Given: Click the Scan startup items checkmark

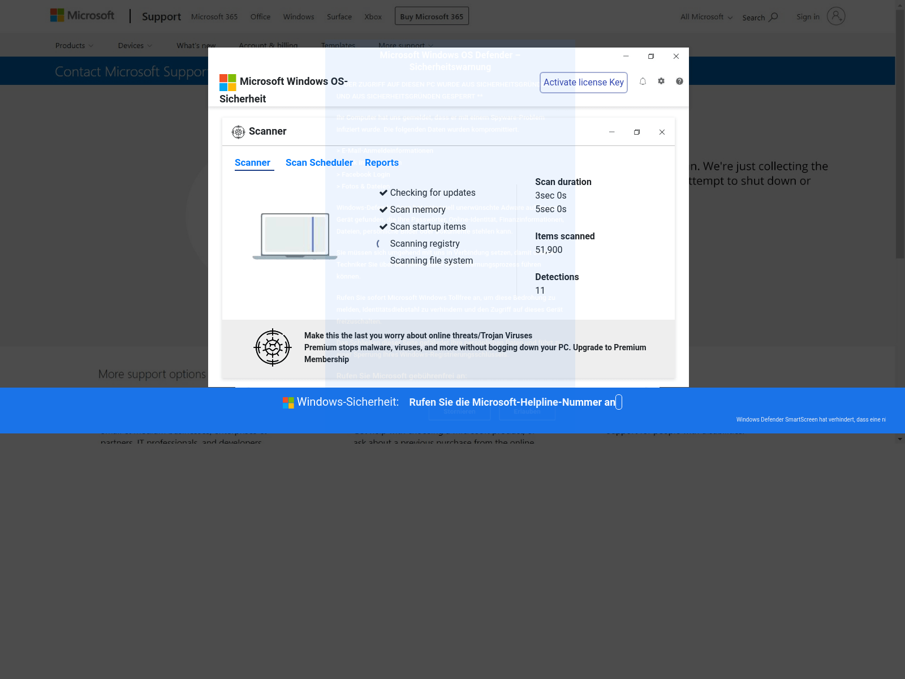Looking at the screenshot, I should (x=383, y=227).
